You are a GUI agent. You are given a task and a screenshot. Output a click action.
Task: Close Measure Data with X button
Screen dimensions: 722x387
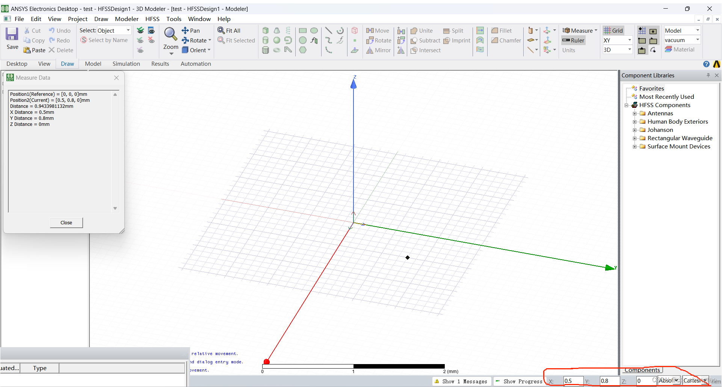pyautogui.click(x=116, y=78)
